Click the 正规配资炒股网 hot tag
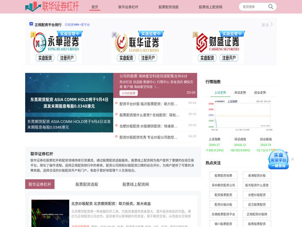This screenshot has width=302, height=227. click(x=257, y=214)
